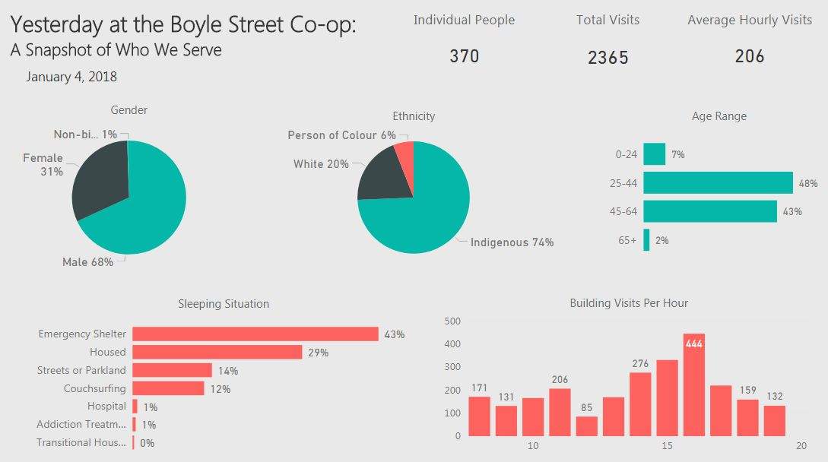Click the Housed sleeping situation bar

click(x=217, y=352)
